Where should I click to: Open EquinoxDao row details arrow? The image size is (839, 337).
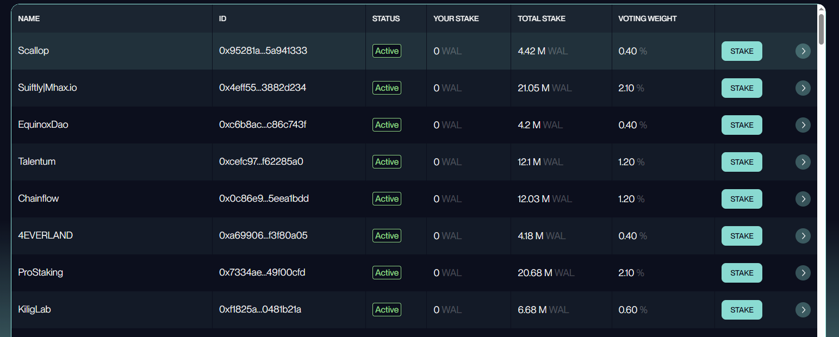point(803,125)
